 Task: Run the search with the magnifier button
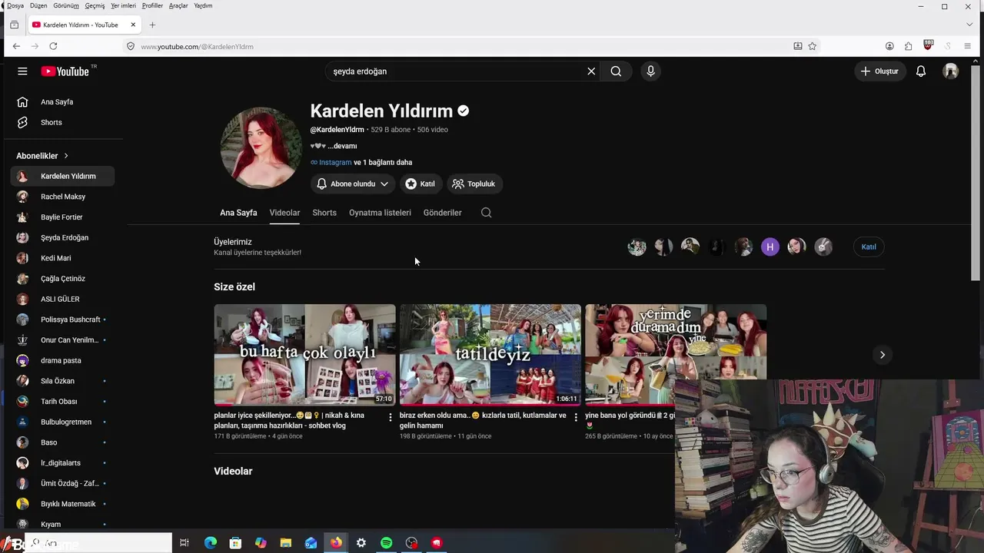[x=616, y=71]
